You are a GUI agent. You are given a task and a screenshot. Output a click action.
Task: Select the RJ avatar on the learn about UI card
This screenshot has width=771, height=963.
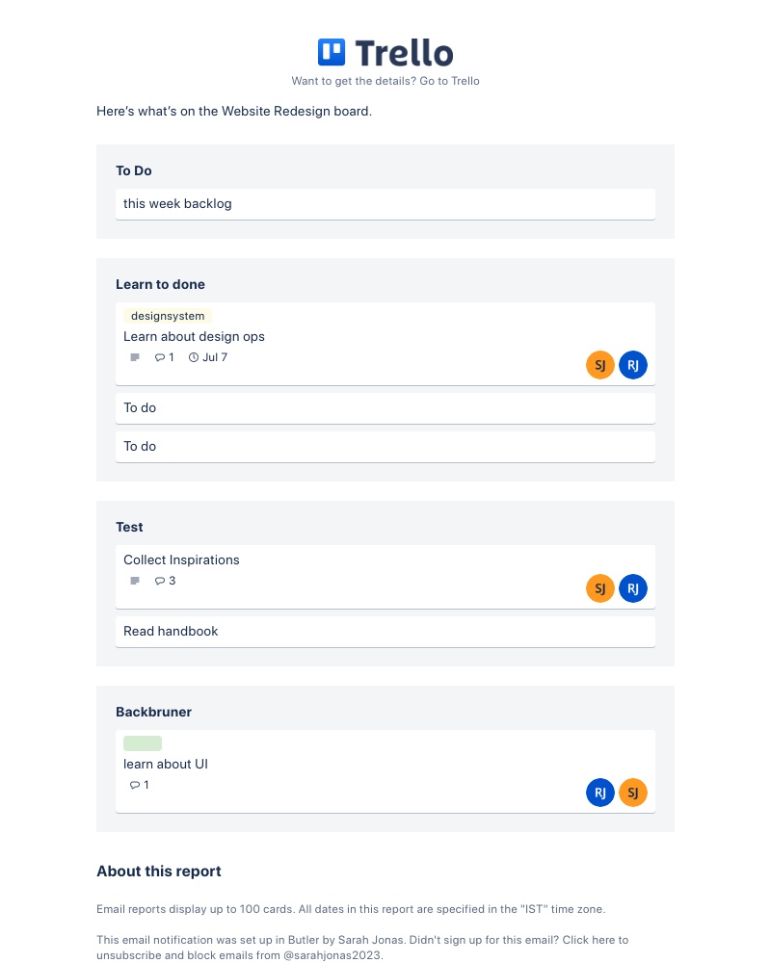coord(600,793)
